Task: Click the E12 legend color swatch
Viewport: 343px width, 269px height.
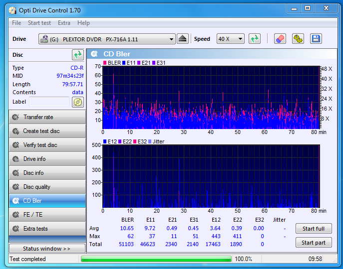Action: point(105,141)
